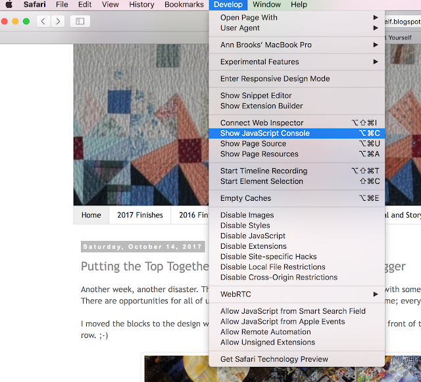Toggle Disable Extensions option
This screenshot has width=421, height=382.
[x=297, y=246]
